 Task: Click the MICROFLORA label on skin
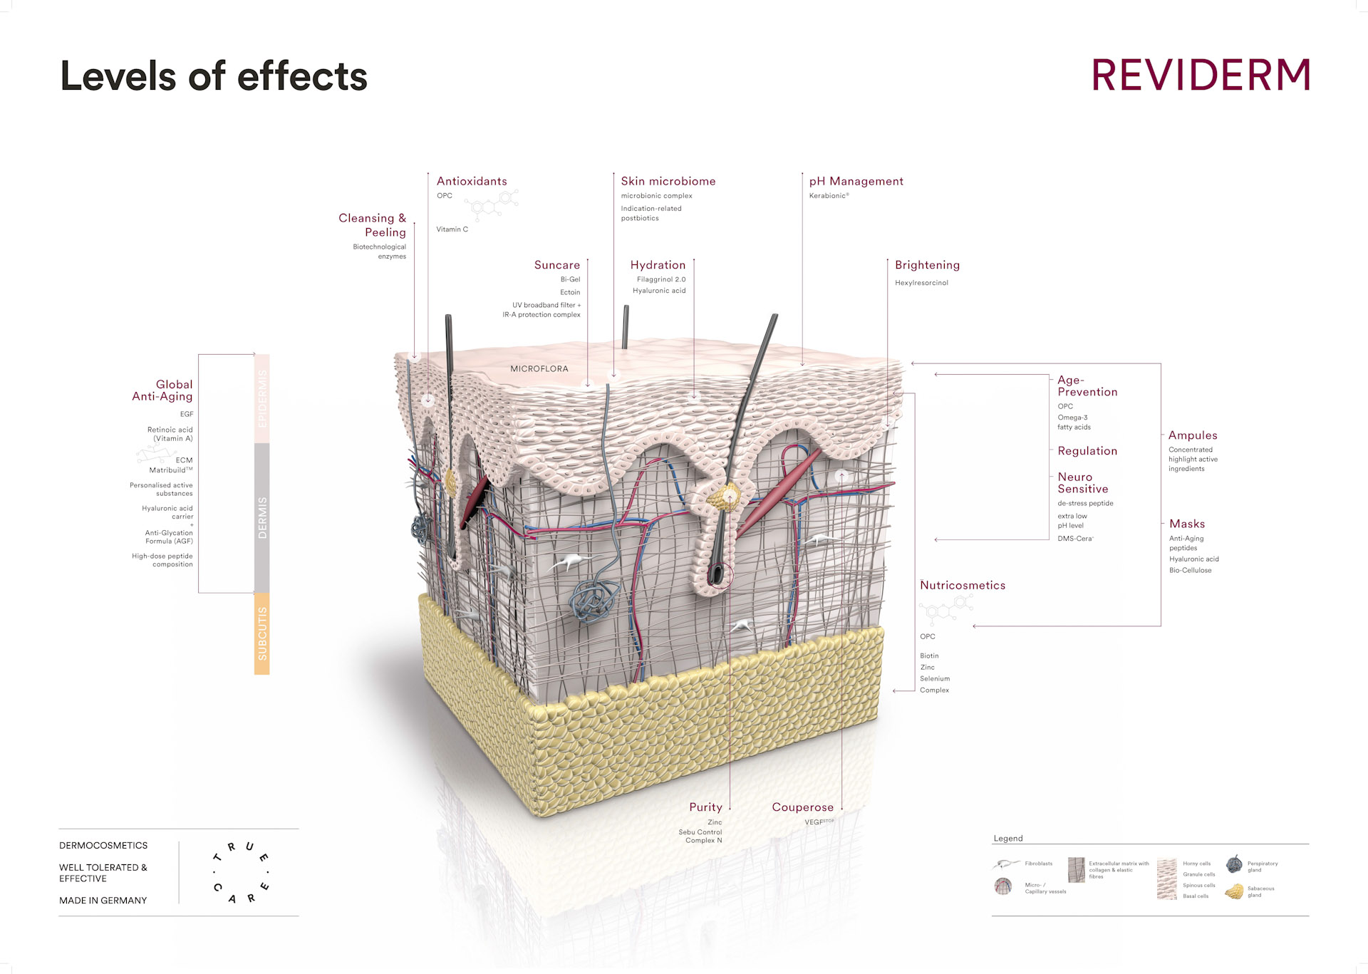click(539, 369)
